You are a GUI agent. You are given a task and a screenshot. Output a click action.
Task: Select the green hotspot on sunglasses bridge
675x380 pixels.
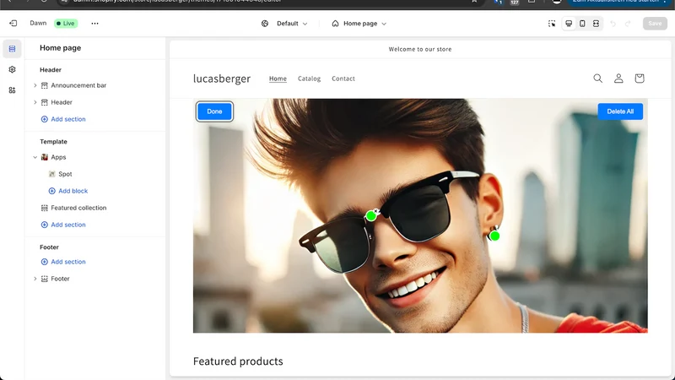pyautogui.click(x=370, y=216)
